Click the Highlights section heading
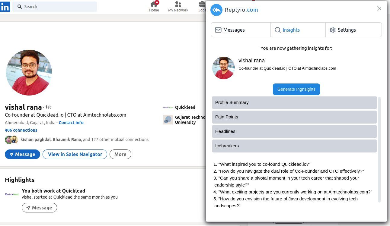This screenshot has height=226, width=390. click(20, 180)
